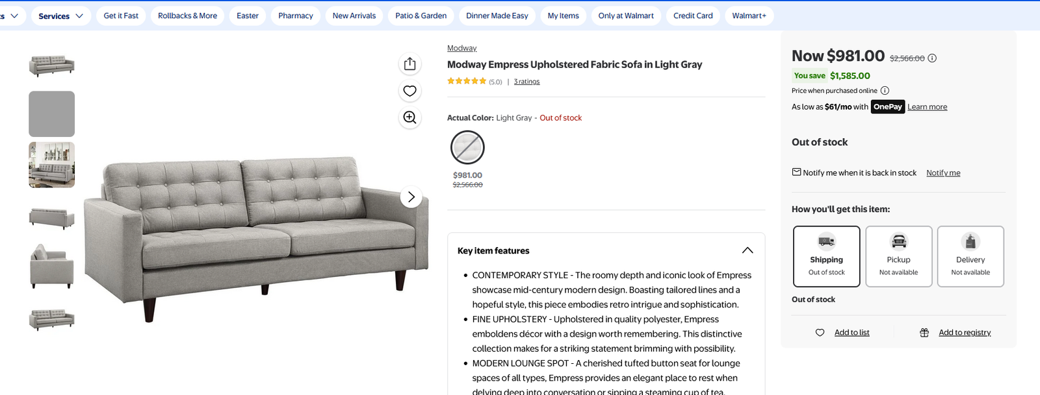Click the living room scene thumbnail
The width and height of the screenshot is (1040, 395).
coord(51,165)
